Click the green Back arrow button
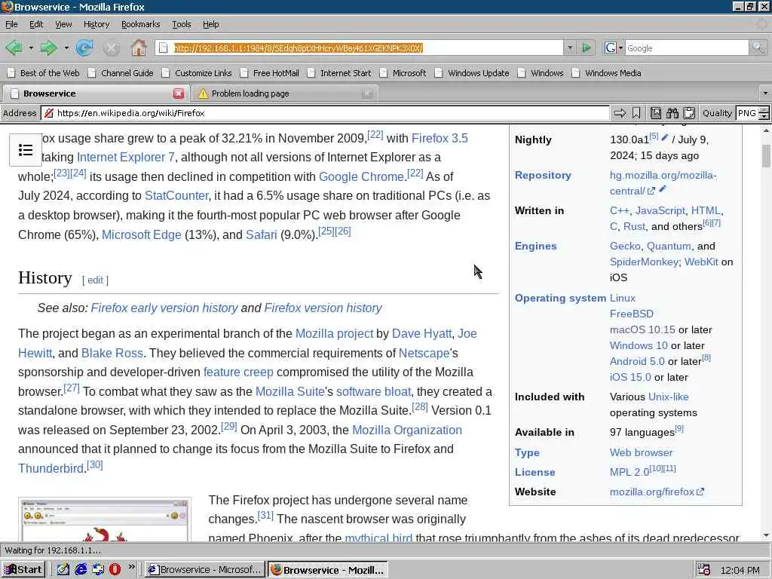Viewport: 772px width, 579px height. 14,47
